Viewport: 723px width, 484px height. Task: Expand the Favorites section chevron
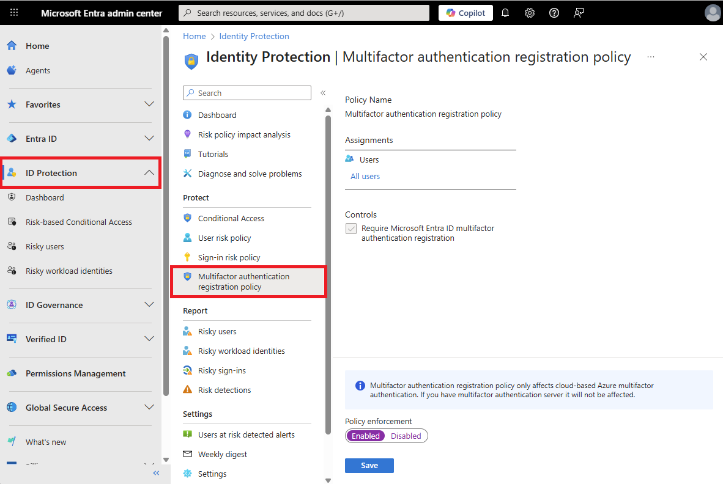click(149, 104)
